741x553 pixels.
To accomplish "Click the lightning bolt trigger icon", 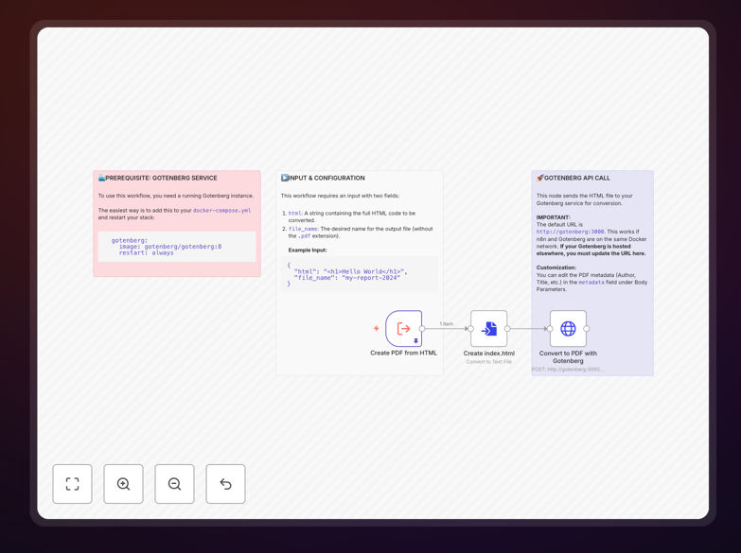I will click(x=376, y=328).
